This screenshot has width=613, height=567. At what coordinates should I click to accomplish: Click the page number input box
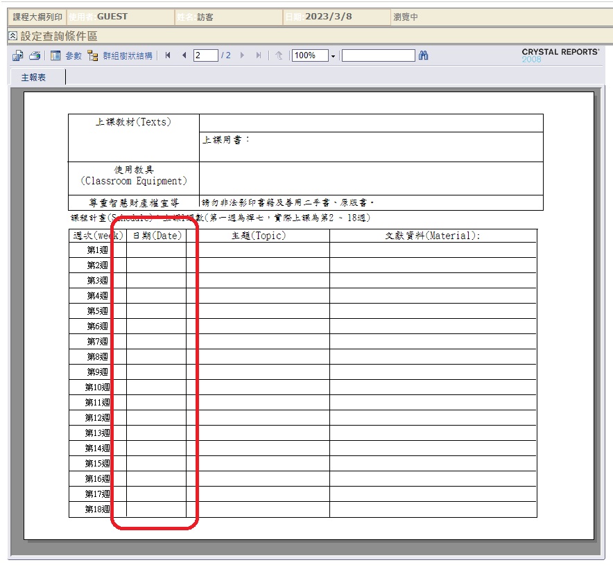206,55
